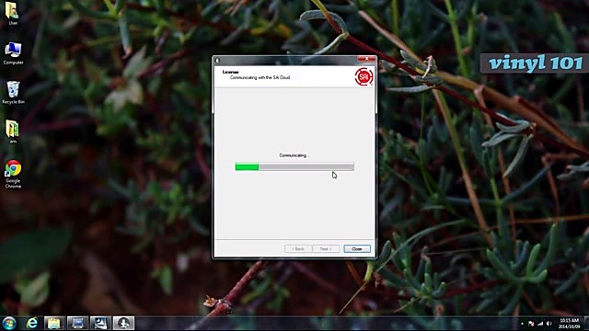Click the Close button in the License dialog
The width and height of the screenshot is (589, 331).
[357, 249]
